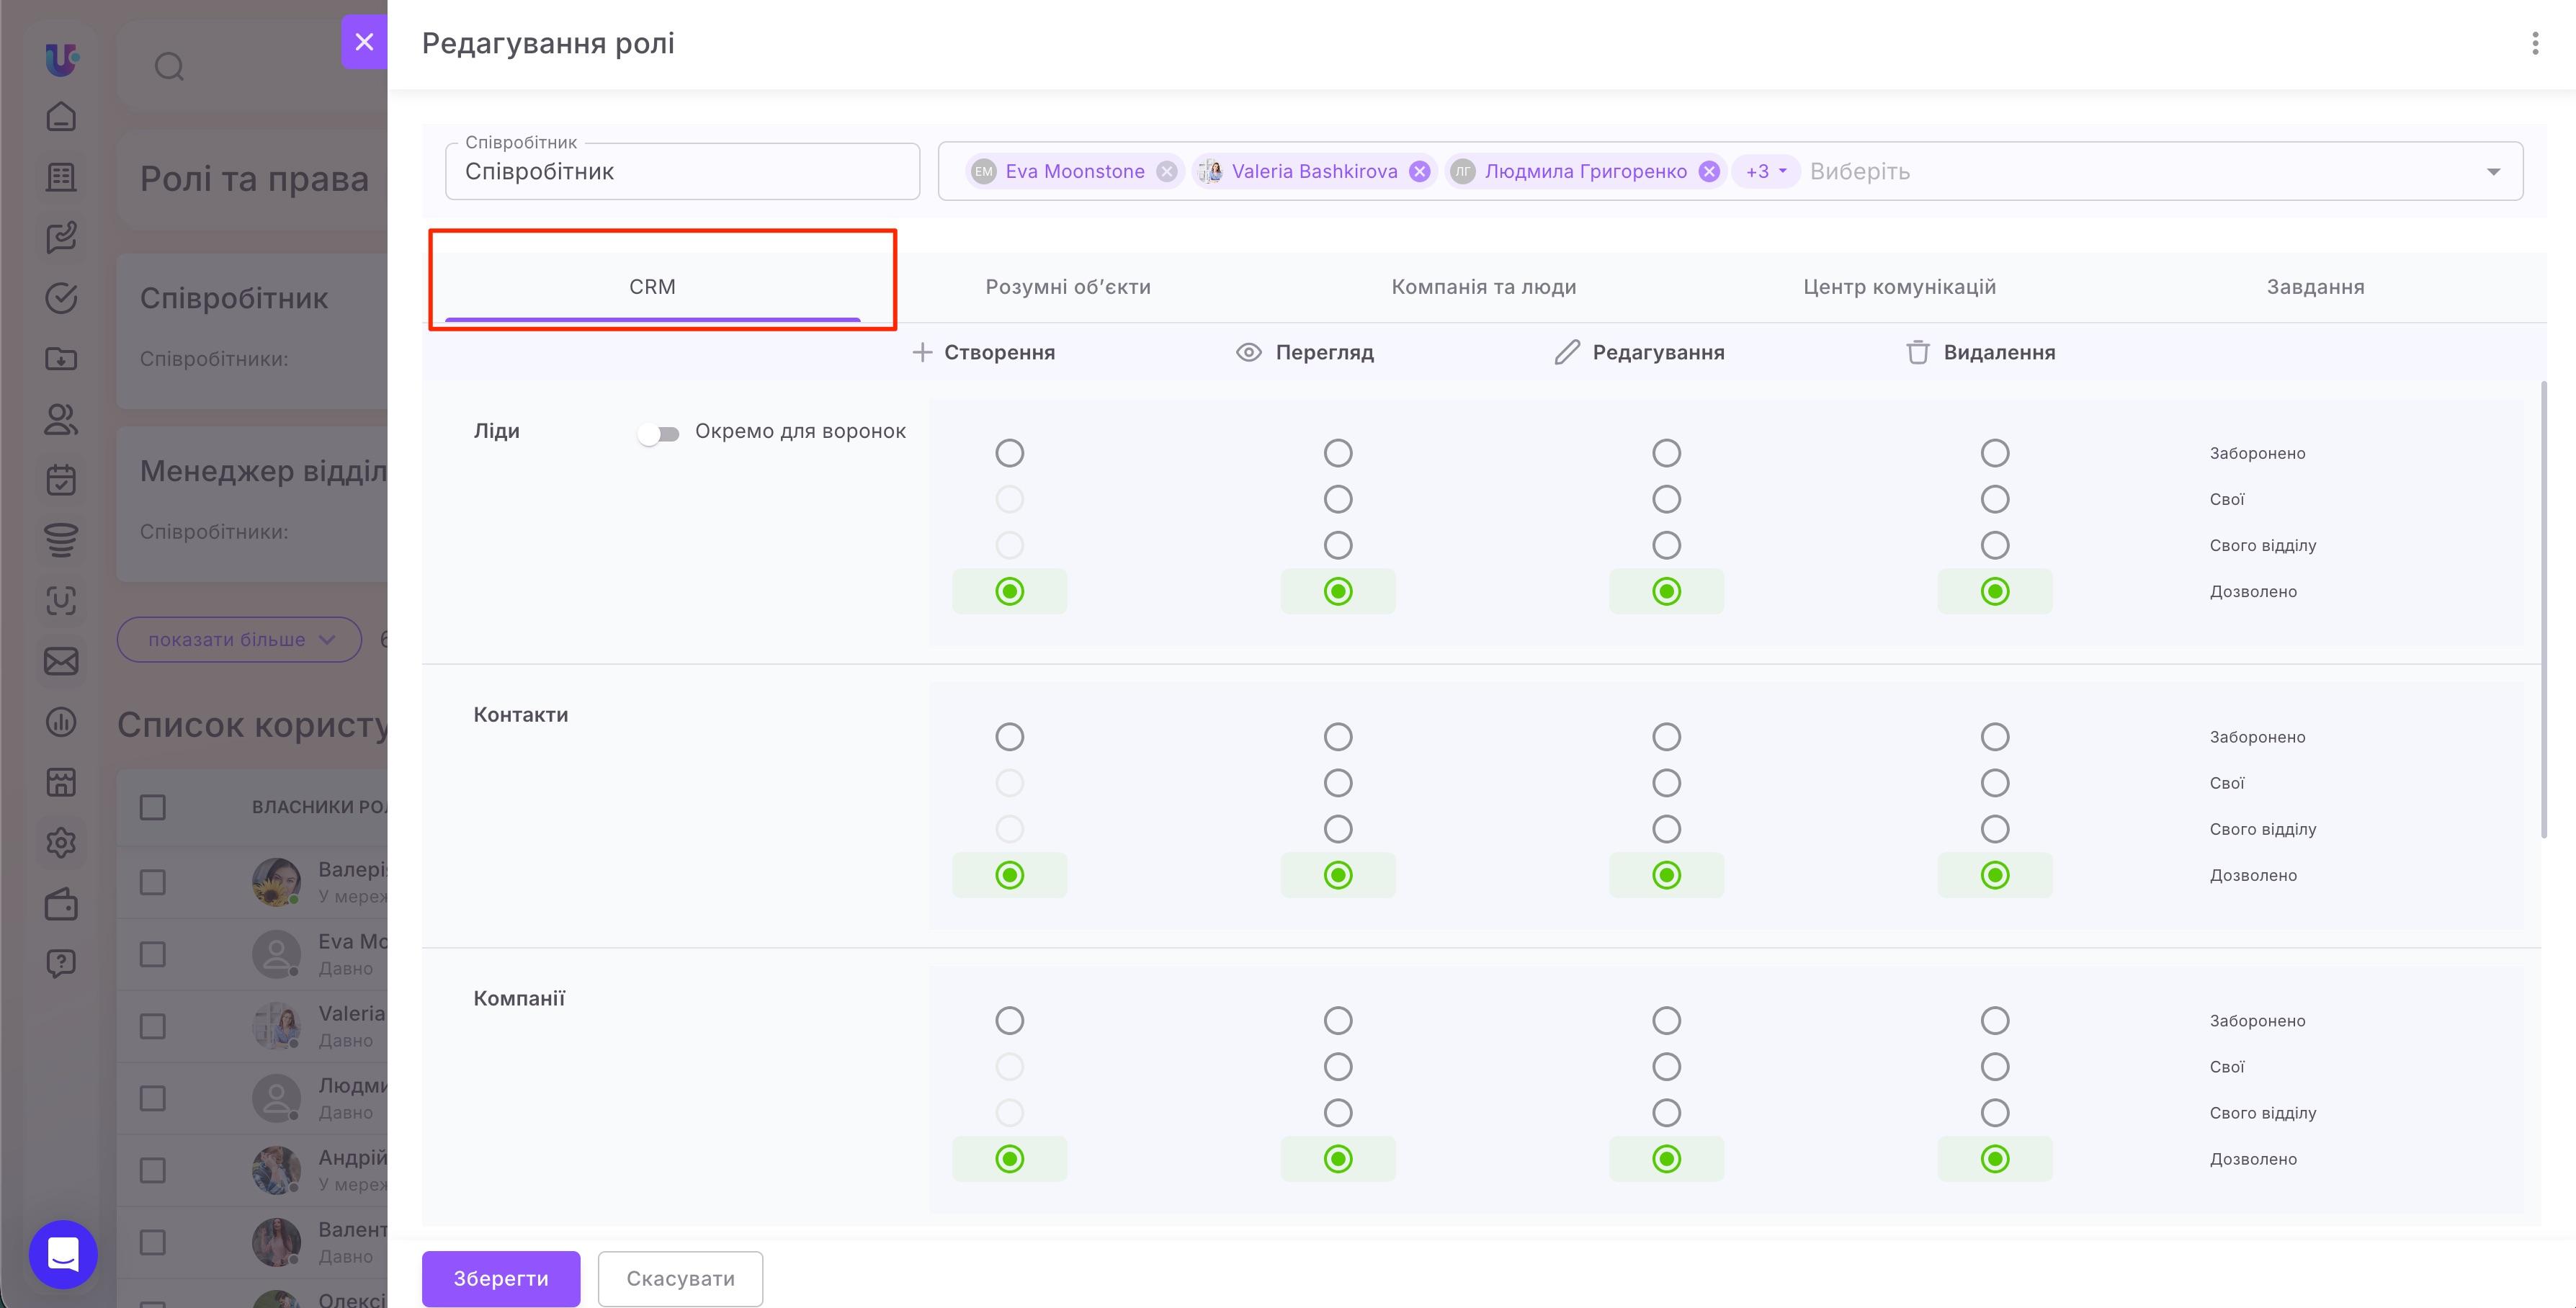Switch to Центр комунікацій tab
Viewport: 2576px width, 1308px height.
1899,287
